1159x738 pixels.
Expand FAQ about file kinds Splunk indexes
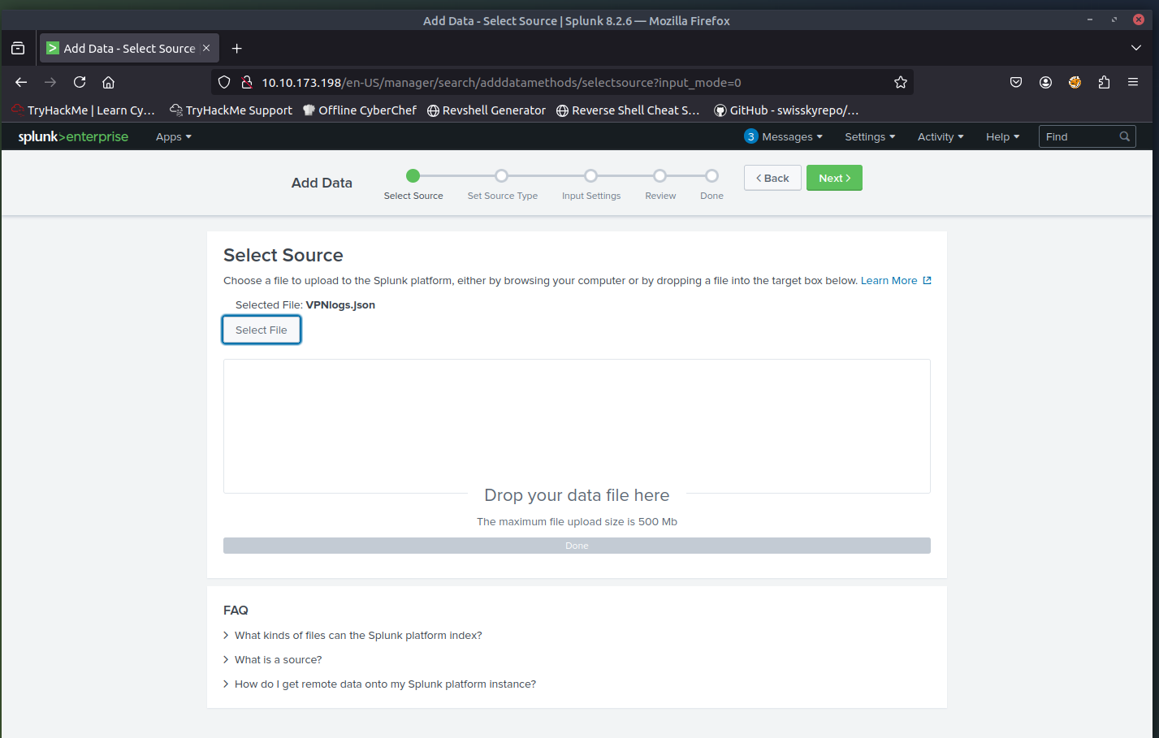[352, 636]
